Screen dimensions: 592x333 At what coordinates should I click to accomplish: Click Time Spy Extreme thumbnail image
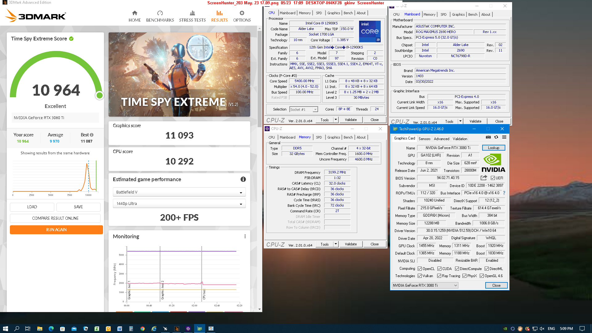click(x=179, y=74)
